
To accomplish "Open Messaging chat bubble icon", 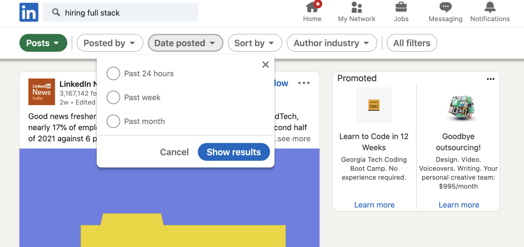I will click(445, 8).
